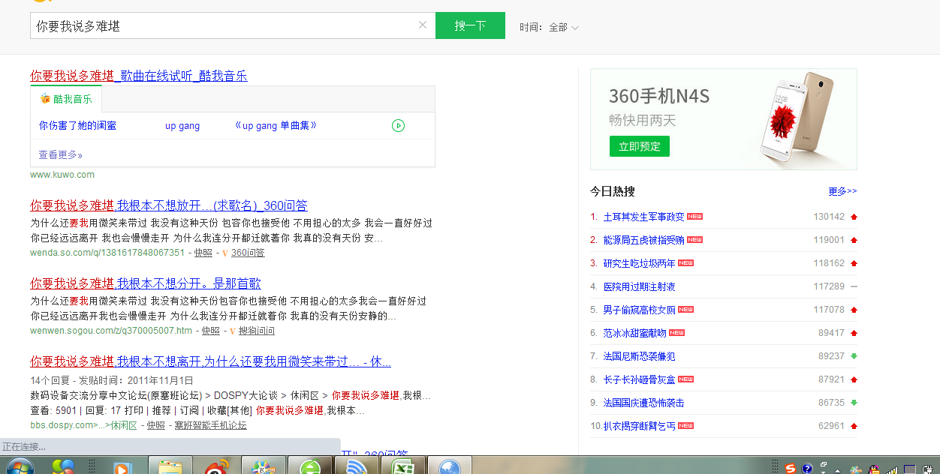The height and width of the screenshot is (474, 940).
Task: Click the QQ penguin tray icon
Action: point(874,469)
